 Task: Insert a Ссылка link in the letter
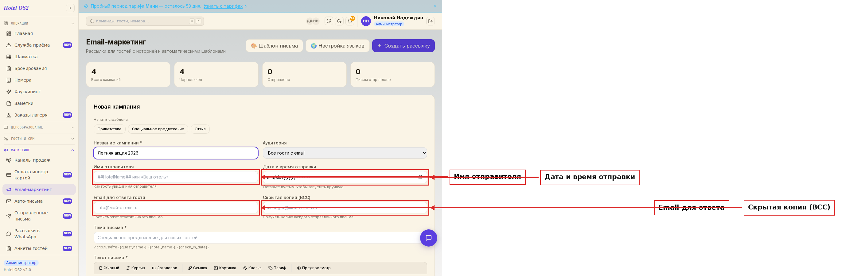197,268
